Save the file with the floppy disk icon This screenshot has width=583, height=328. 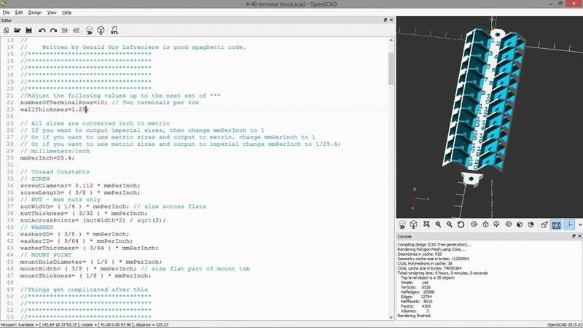click(28, 31)
